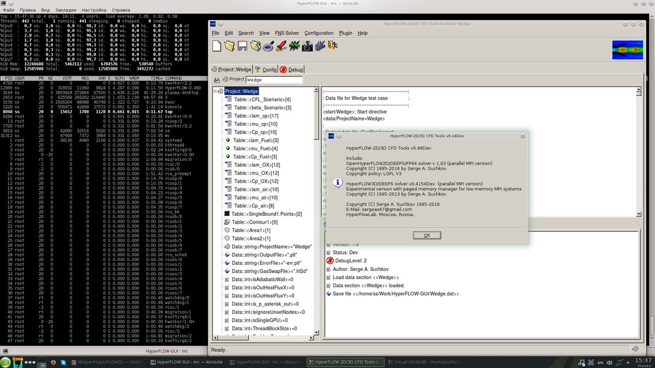This screenshot has height=368, width=655.
Task: Open the FNS Solver menu
Action: pos(286,33)
